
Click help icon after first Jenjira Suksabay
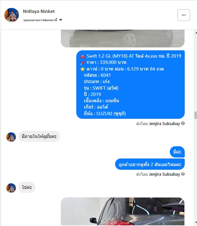click(183, 123)
